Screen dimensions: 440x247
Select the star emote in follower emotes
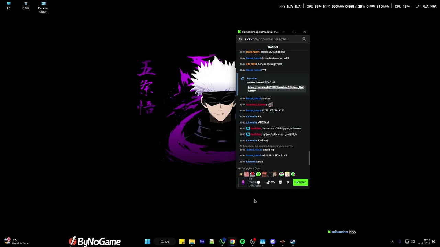(241, 174)
